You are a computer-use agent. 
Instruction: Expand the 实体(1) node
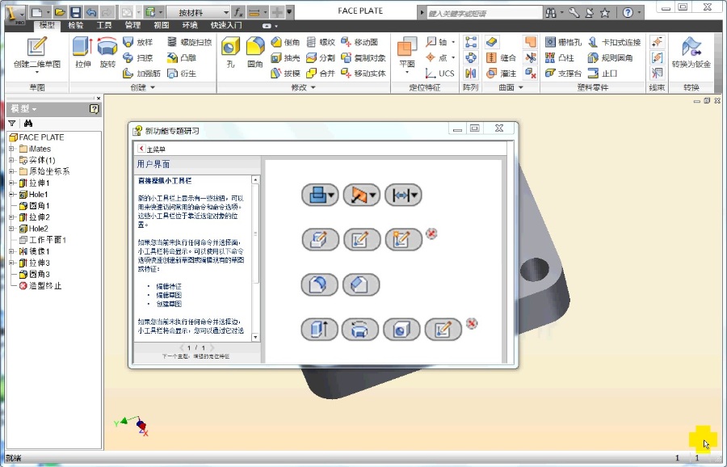click(11, 160)
